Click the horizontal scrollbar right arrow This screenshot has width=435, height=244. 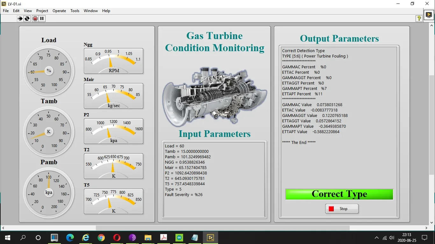[x=426, y=228]
